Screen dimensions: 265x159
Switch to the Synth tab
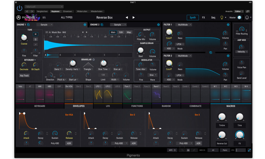[x=193, y=17]
